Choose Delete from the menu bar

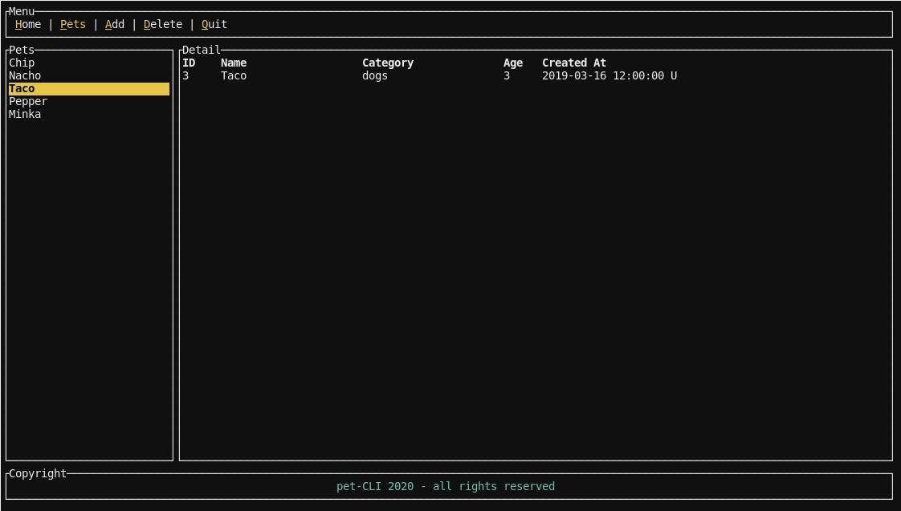163,24
